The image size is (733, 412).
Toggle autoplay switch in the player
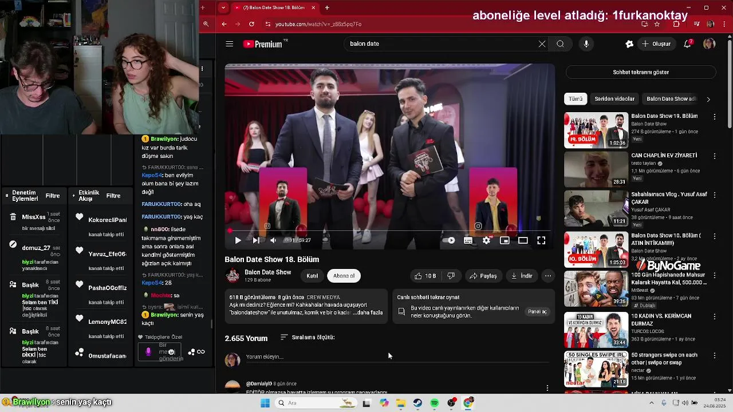pyautogui.click(x=449, y=240)
